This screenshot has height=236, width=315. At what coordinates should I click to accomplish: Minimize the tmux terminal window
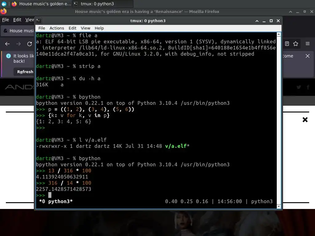point(264,21)
